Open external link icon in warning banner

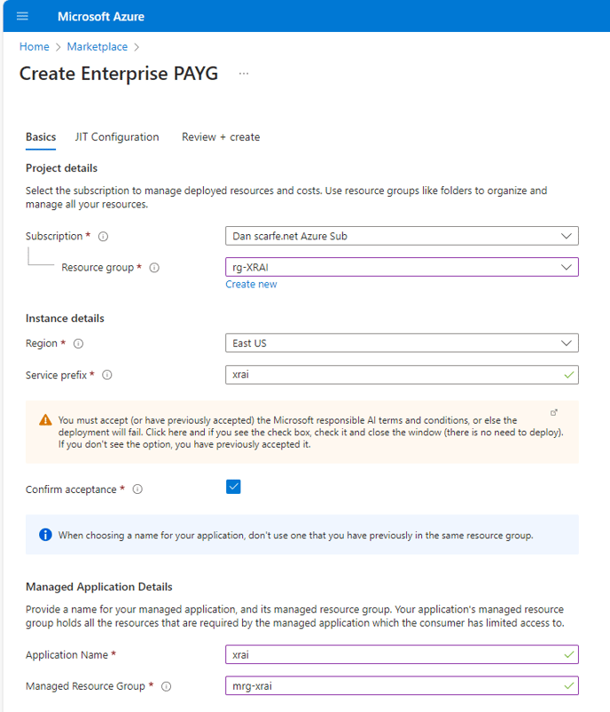(553, 413)
